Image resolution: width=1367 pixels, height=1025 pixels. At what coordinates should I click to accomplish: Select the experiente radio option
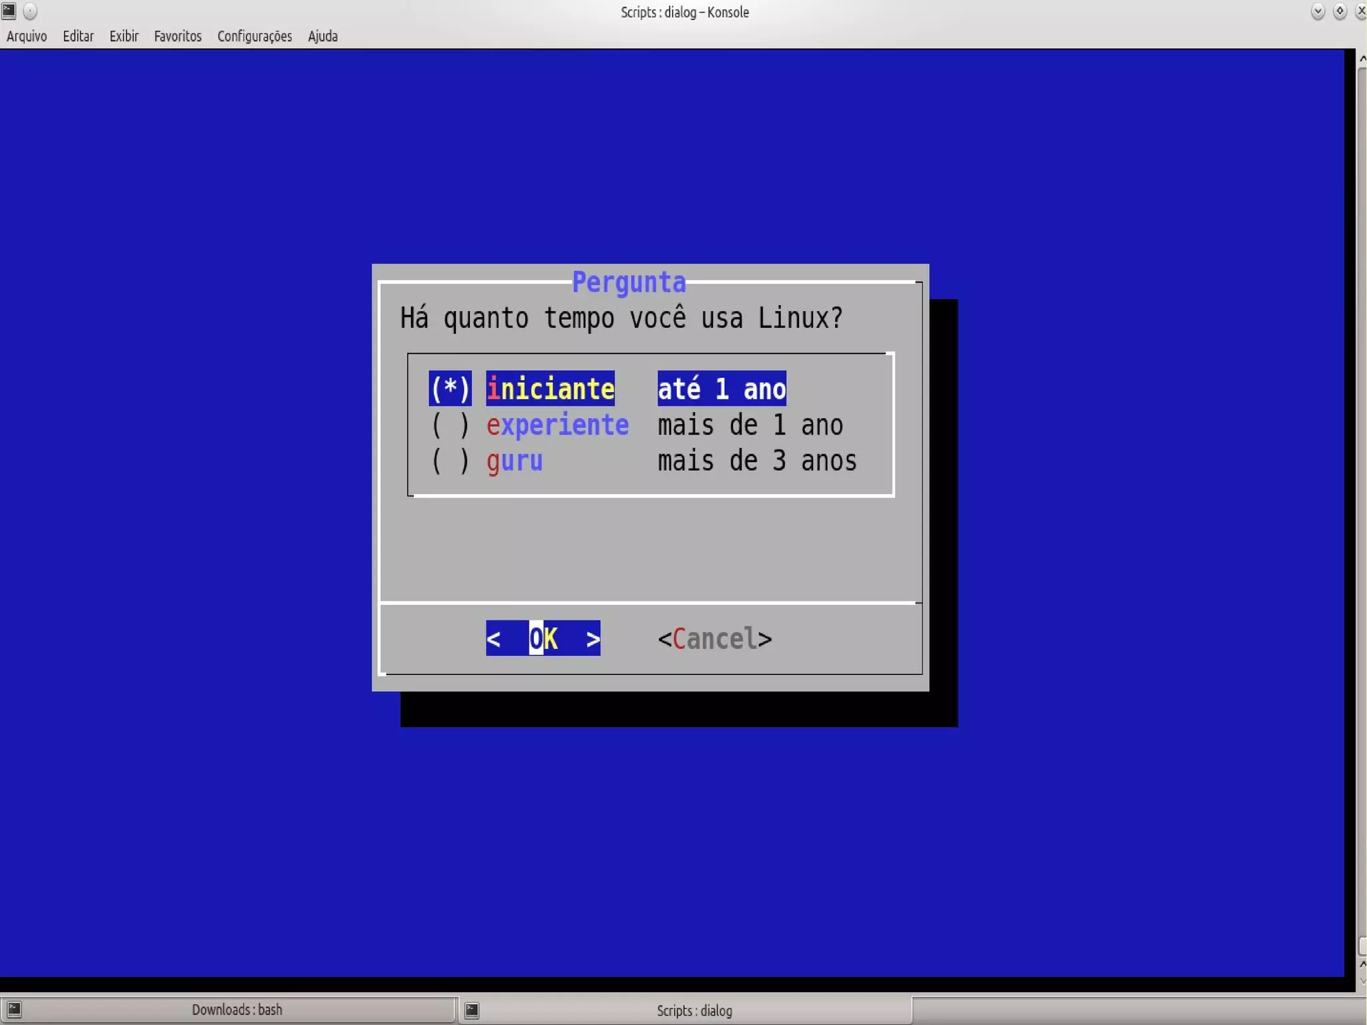(x=451, y=425)
